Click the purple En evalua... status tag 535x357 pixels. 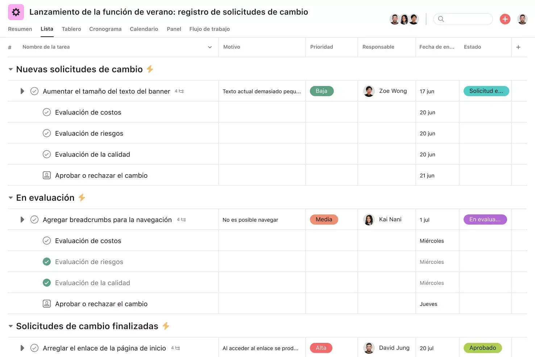point(485,219)
